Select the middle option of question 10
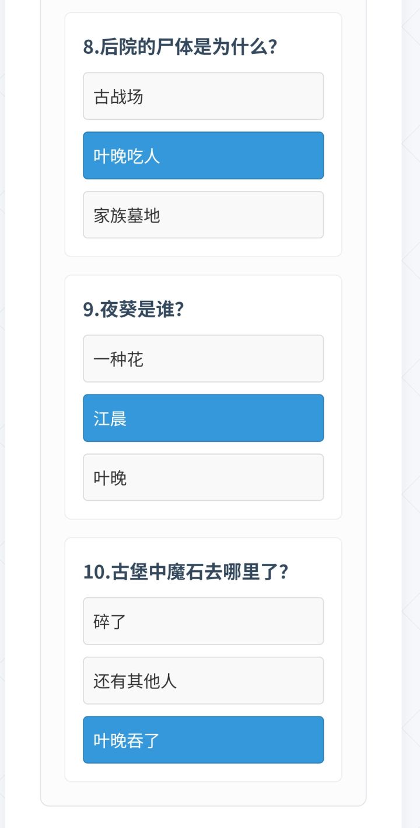The width and height of the screenshot is (420, 828). pos(203,681)
